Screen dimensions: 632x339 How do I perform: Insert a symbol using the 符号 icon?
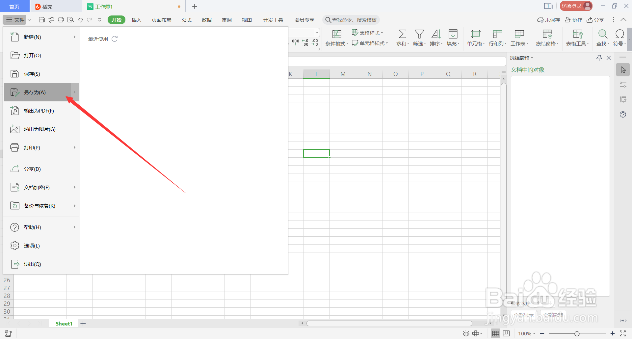[619, 37]
